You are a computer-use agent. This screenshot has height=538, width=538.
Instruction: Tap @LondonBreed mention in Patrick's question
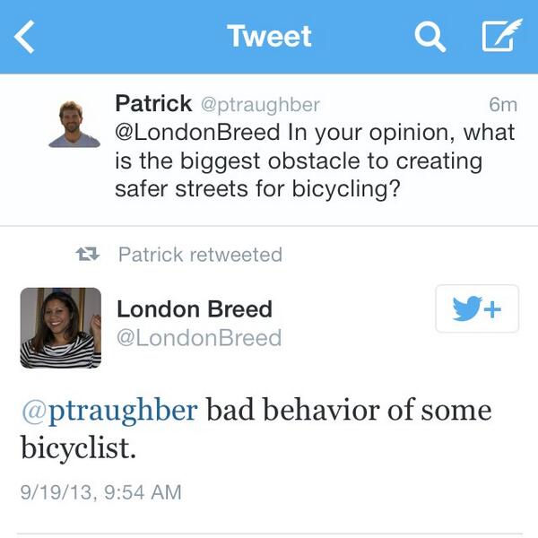pos(197,133)
